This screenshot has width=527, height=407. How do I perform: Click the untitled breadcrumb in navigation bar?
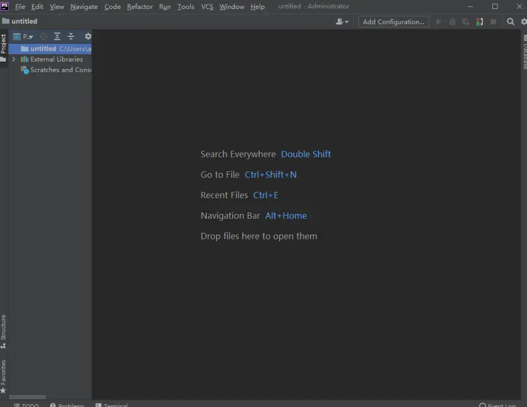20,21
